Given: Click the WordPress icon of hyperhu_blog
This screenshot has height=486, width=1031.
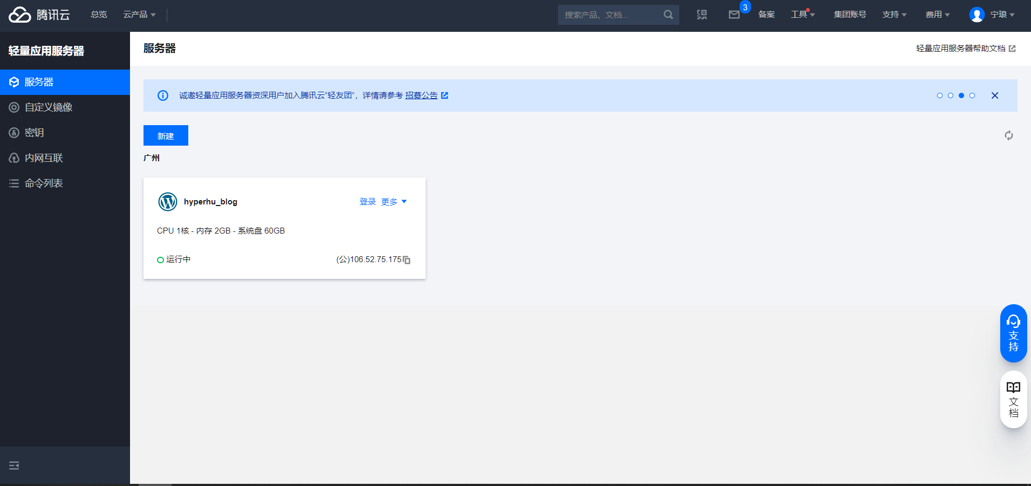Looking at the screenshot, I should coord(168,202).
